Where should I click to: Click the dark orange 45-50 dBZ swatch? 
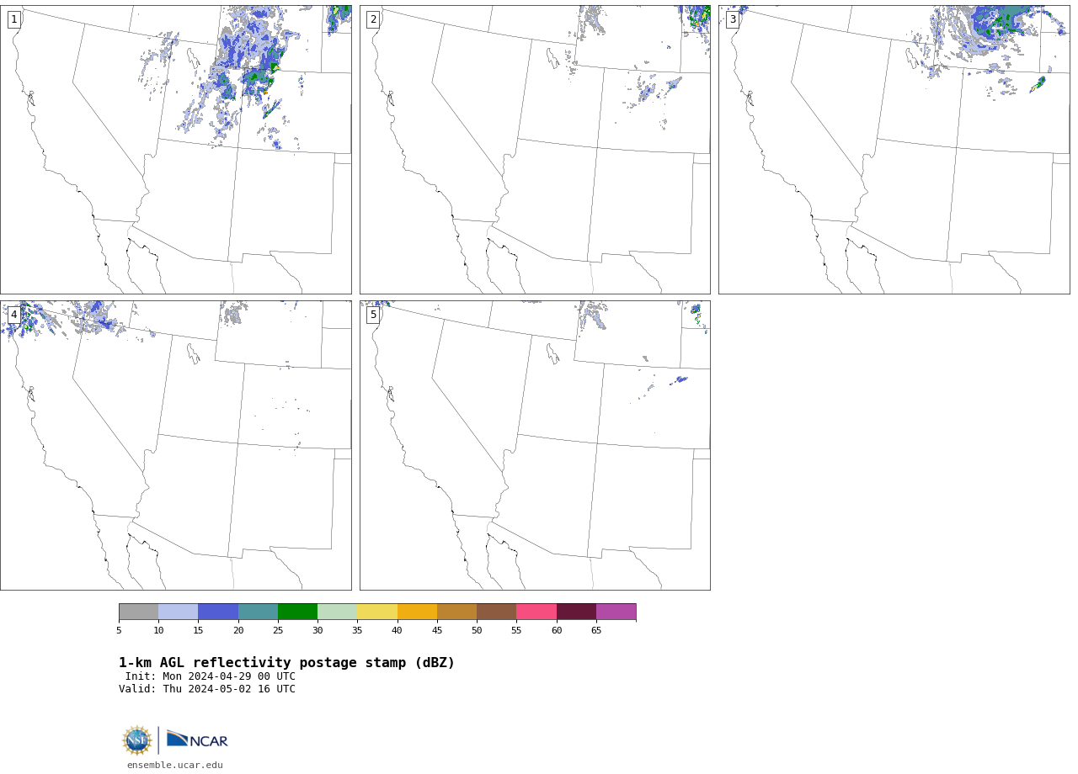click(456, 612)
